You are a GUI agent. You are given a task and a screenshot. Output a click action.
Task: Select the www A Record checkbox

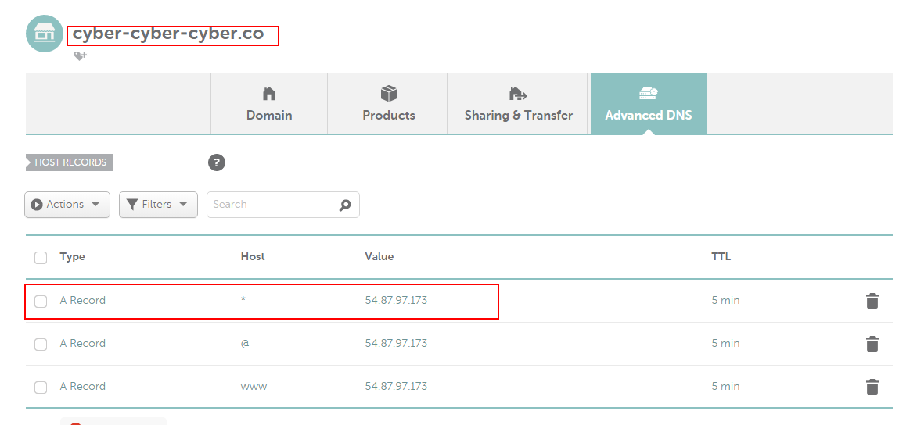click(41, 387)
